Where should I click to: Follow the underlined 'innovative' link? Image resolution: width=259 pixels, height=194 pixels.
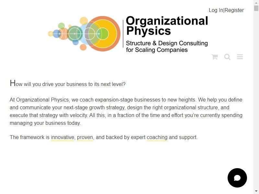(62, 137)
